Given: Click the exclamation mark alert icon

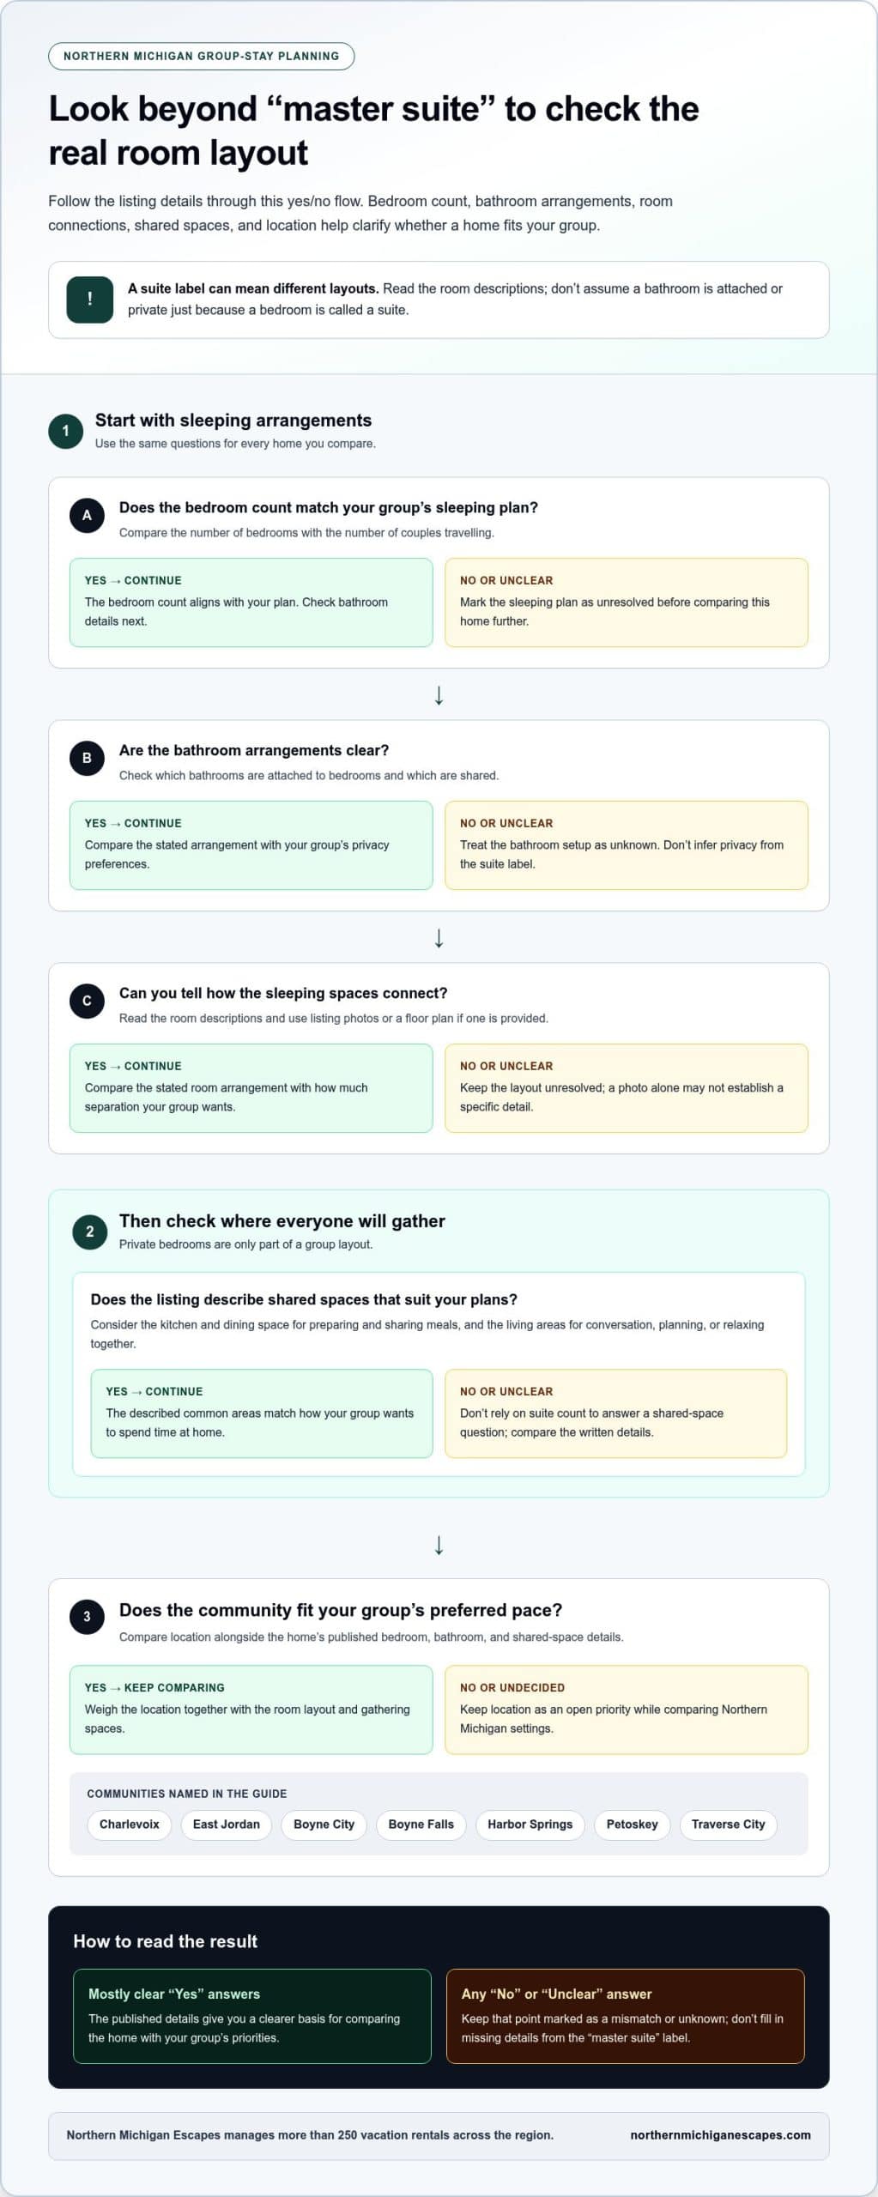Looking at the screenshot, I should [x=90, y=300].
